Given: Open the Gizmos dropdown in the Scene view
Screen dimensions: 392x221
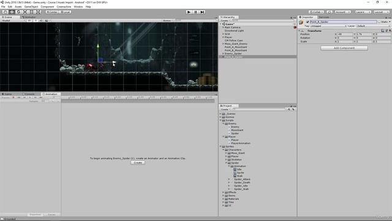Looking at the screenshot, I should click(168, 20).
